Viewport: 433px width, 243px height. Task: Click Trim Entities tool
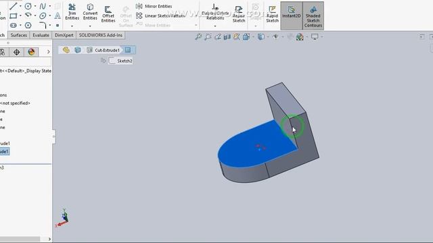[72, 11]
